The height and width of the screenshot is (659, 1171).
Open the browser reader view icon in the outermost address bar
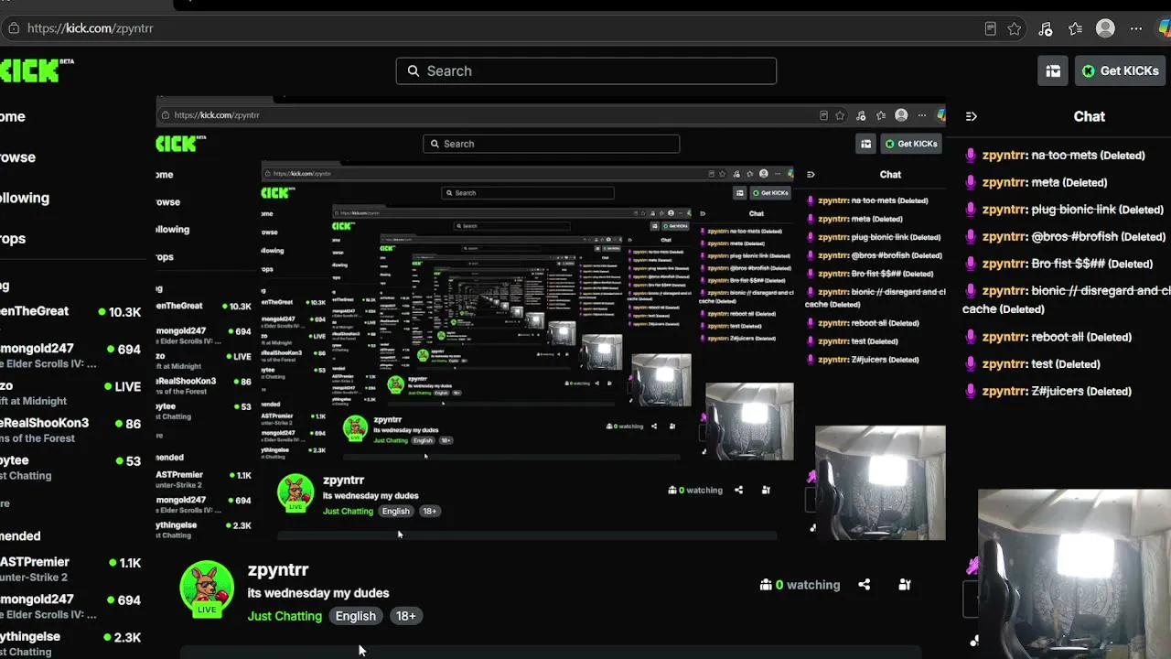click(x=990, y=28)
